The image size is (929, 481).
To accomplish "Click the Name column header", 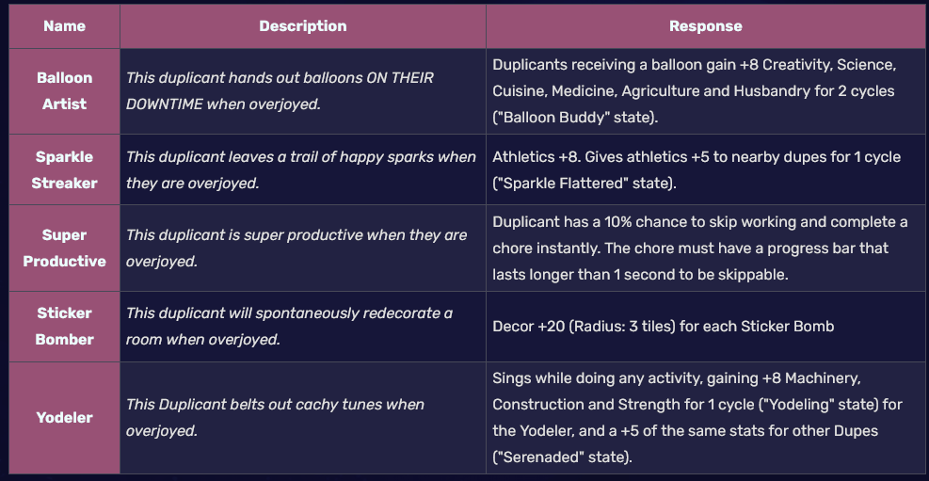I will (x=64, y=26).
